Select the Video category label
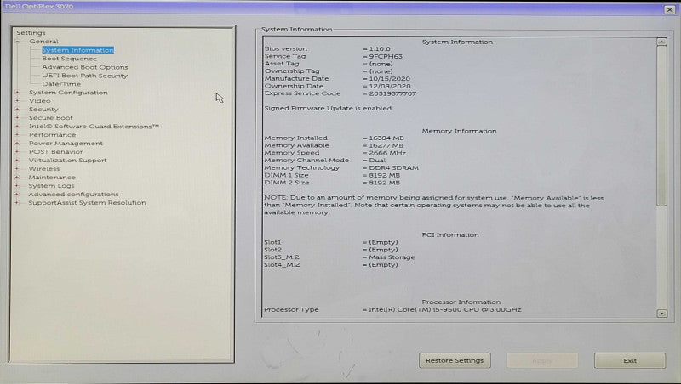 pyautogui.click(x=39, y=101)
